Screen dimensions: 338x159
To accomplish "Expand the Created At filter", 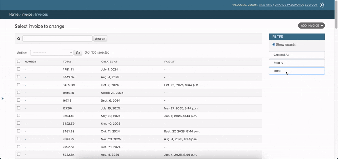I will (x=297, y=55).
